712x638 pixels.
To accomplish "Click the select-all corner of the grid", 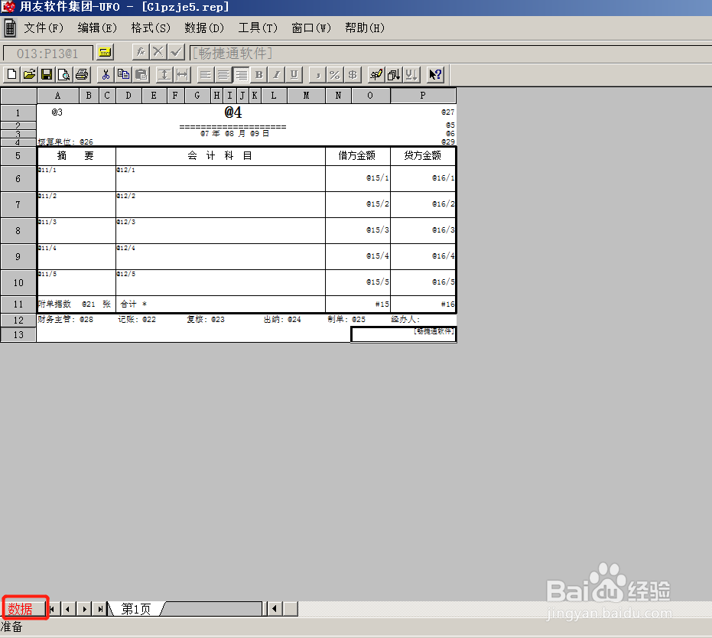I will (x=18, y=96).
